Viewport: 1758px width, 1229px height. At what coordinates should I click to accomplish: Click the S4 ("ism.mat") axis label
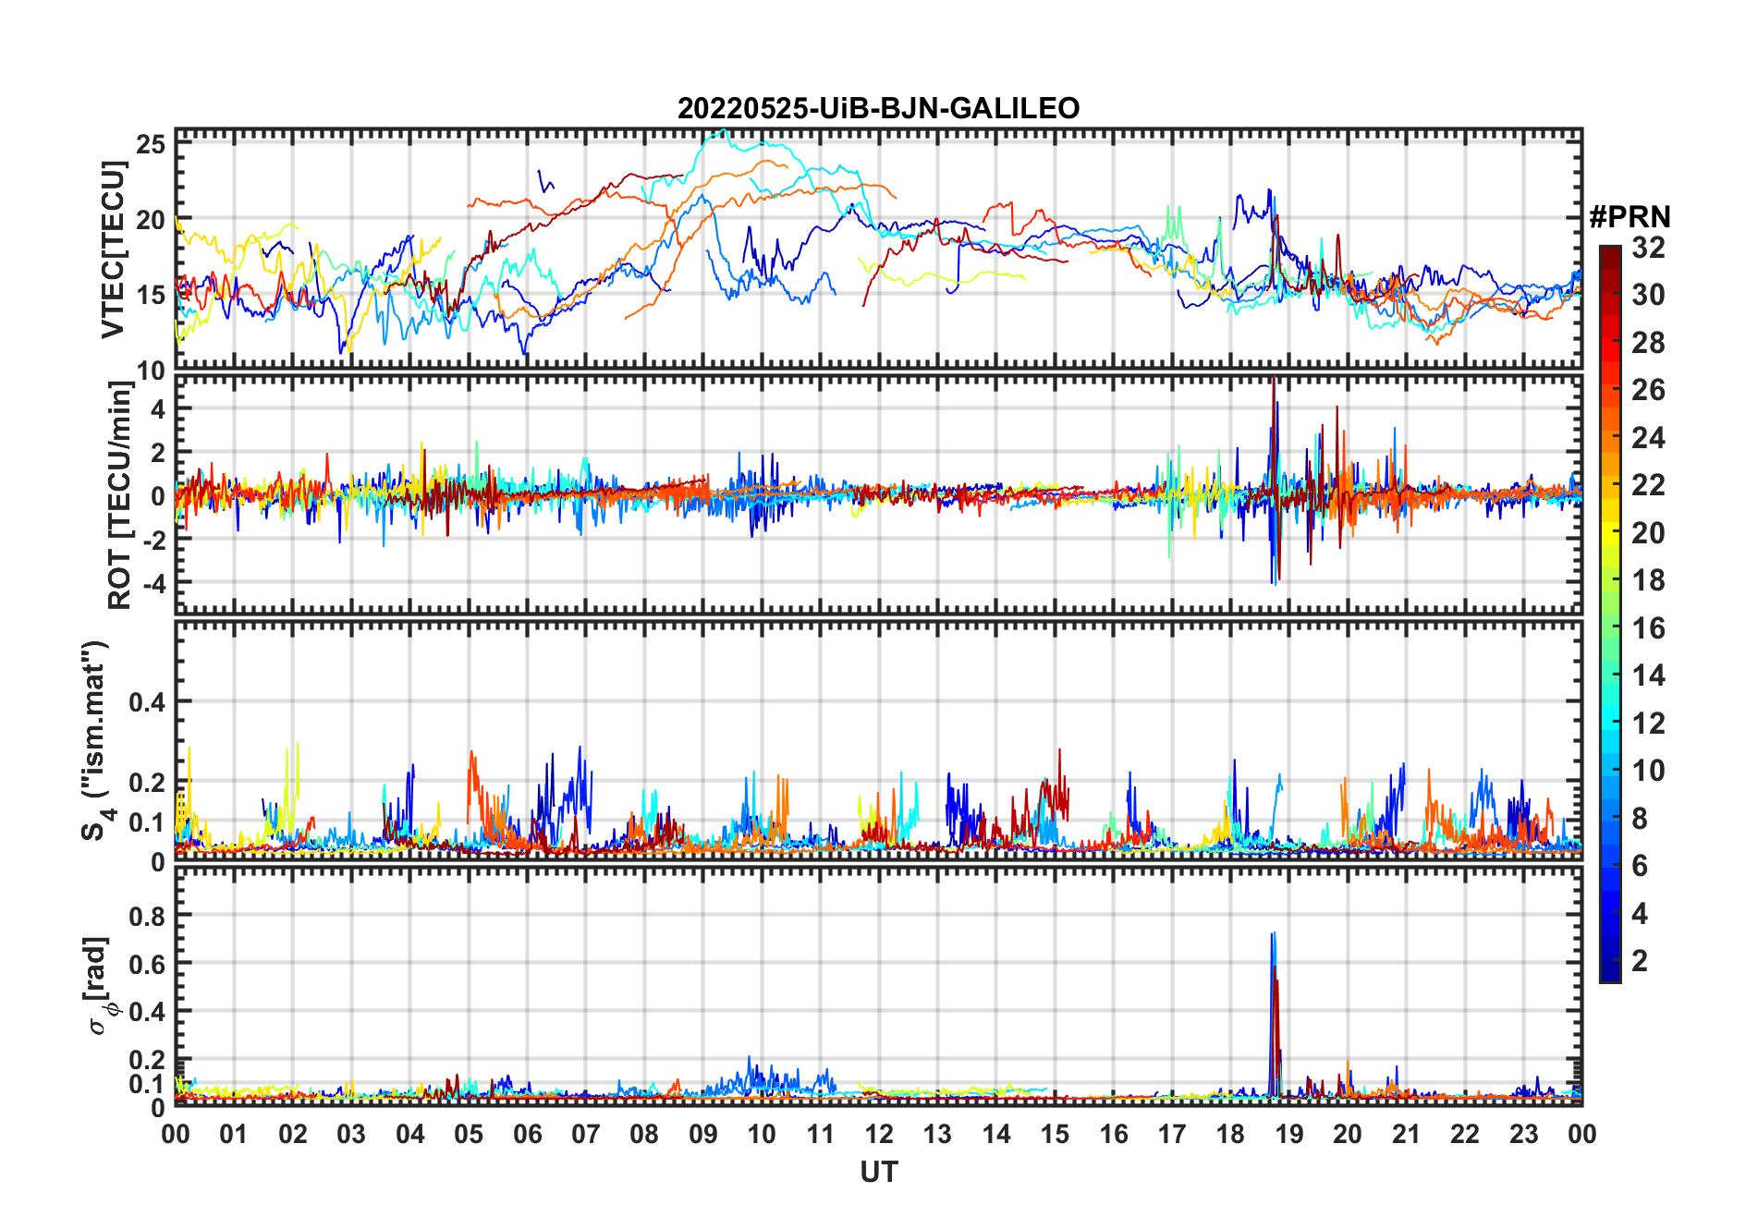[97, 740]
